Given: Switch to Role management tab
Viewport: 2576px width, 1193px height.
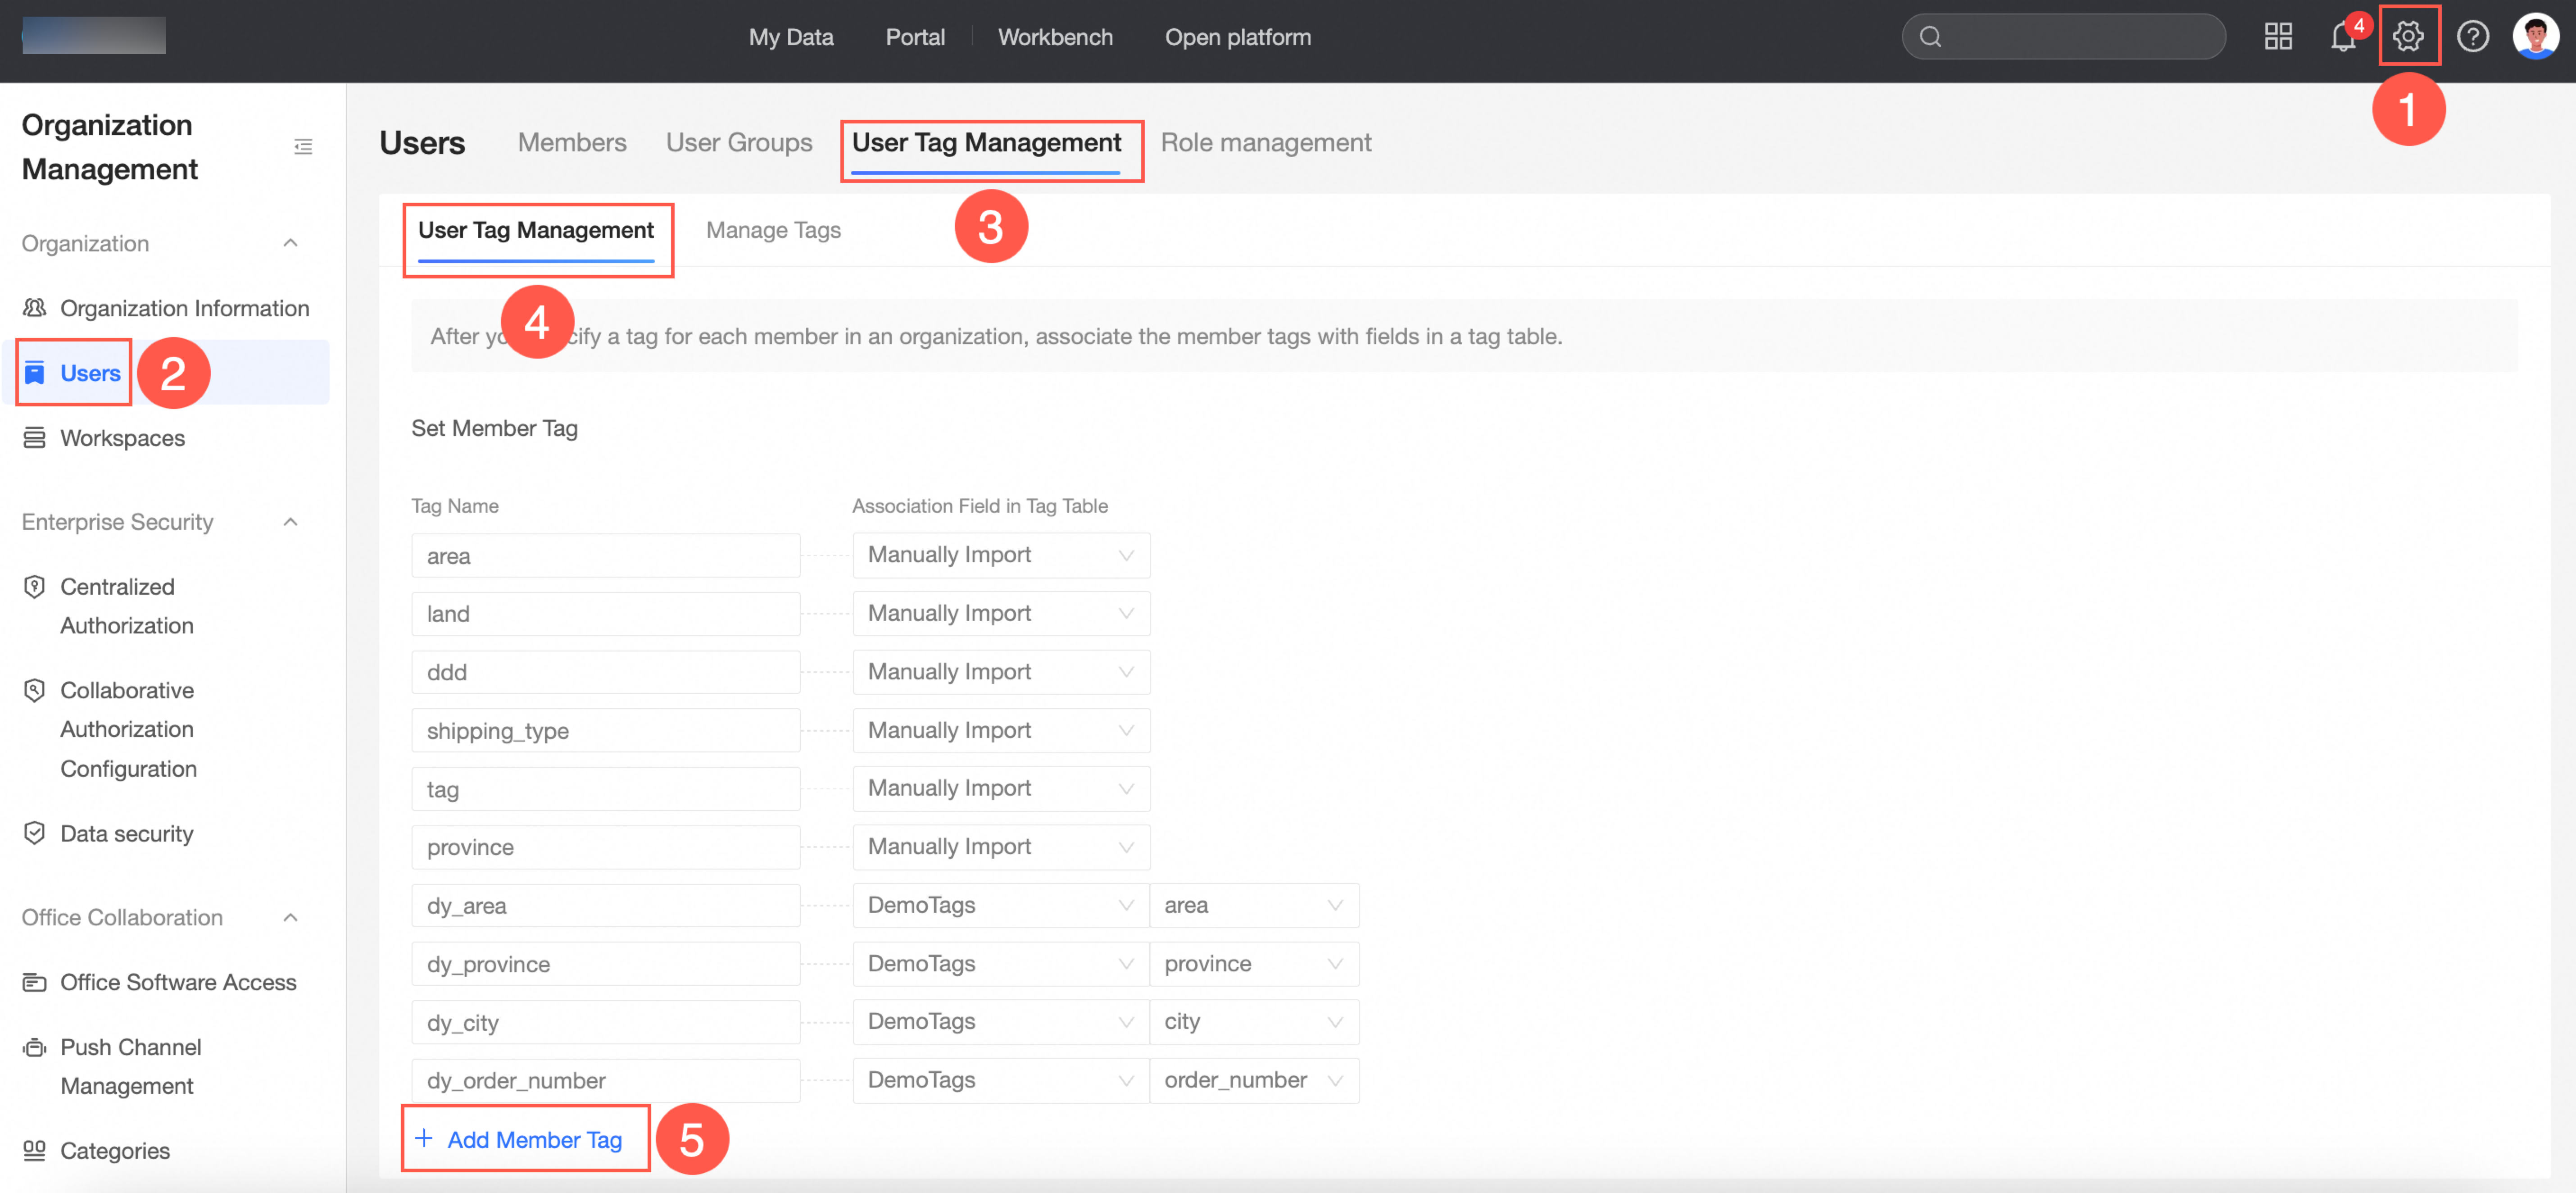Looking at the screenshot, I should pos(1265,142).
